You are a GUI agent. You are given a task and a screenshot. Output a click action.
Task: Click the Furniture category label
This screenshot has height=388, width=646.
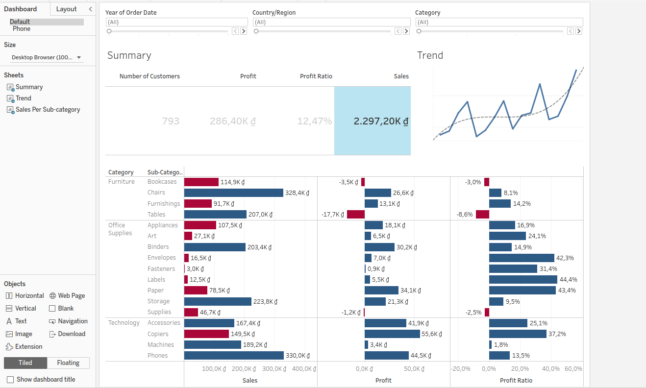coord(122,182)
